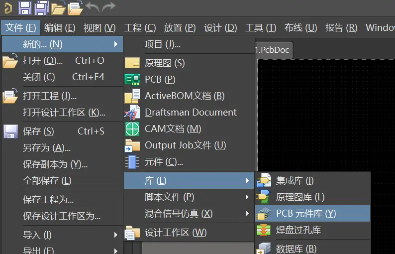Click the Output Job folder icon
This screenshot has width=395, height=254.
pyautogui.click(x=132, y=145)
